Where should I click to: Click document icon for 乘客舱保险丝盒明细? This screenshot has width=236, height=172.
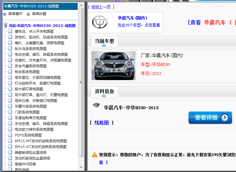(x=10, y=152)
